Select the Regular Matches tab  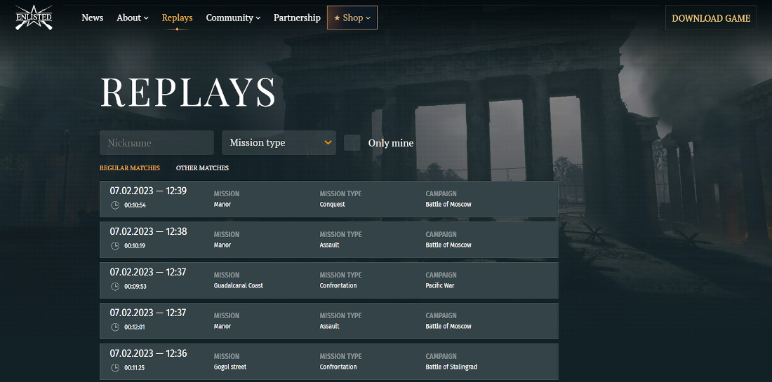tap(130, 168)
